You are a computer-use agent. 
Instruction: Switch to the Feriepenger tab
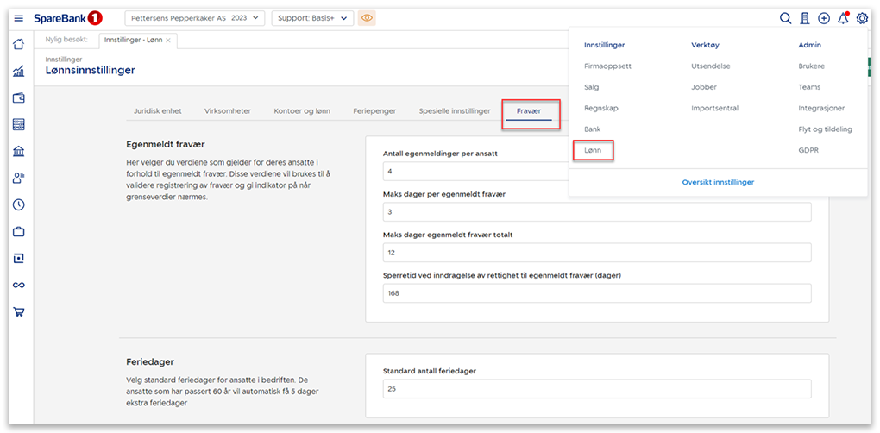(376, 111)
